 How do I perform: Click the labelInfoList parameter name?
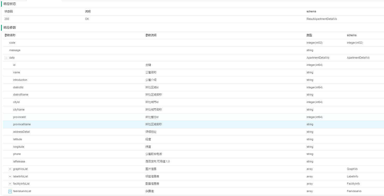[x=20, y=177]
